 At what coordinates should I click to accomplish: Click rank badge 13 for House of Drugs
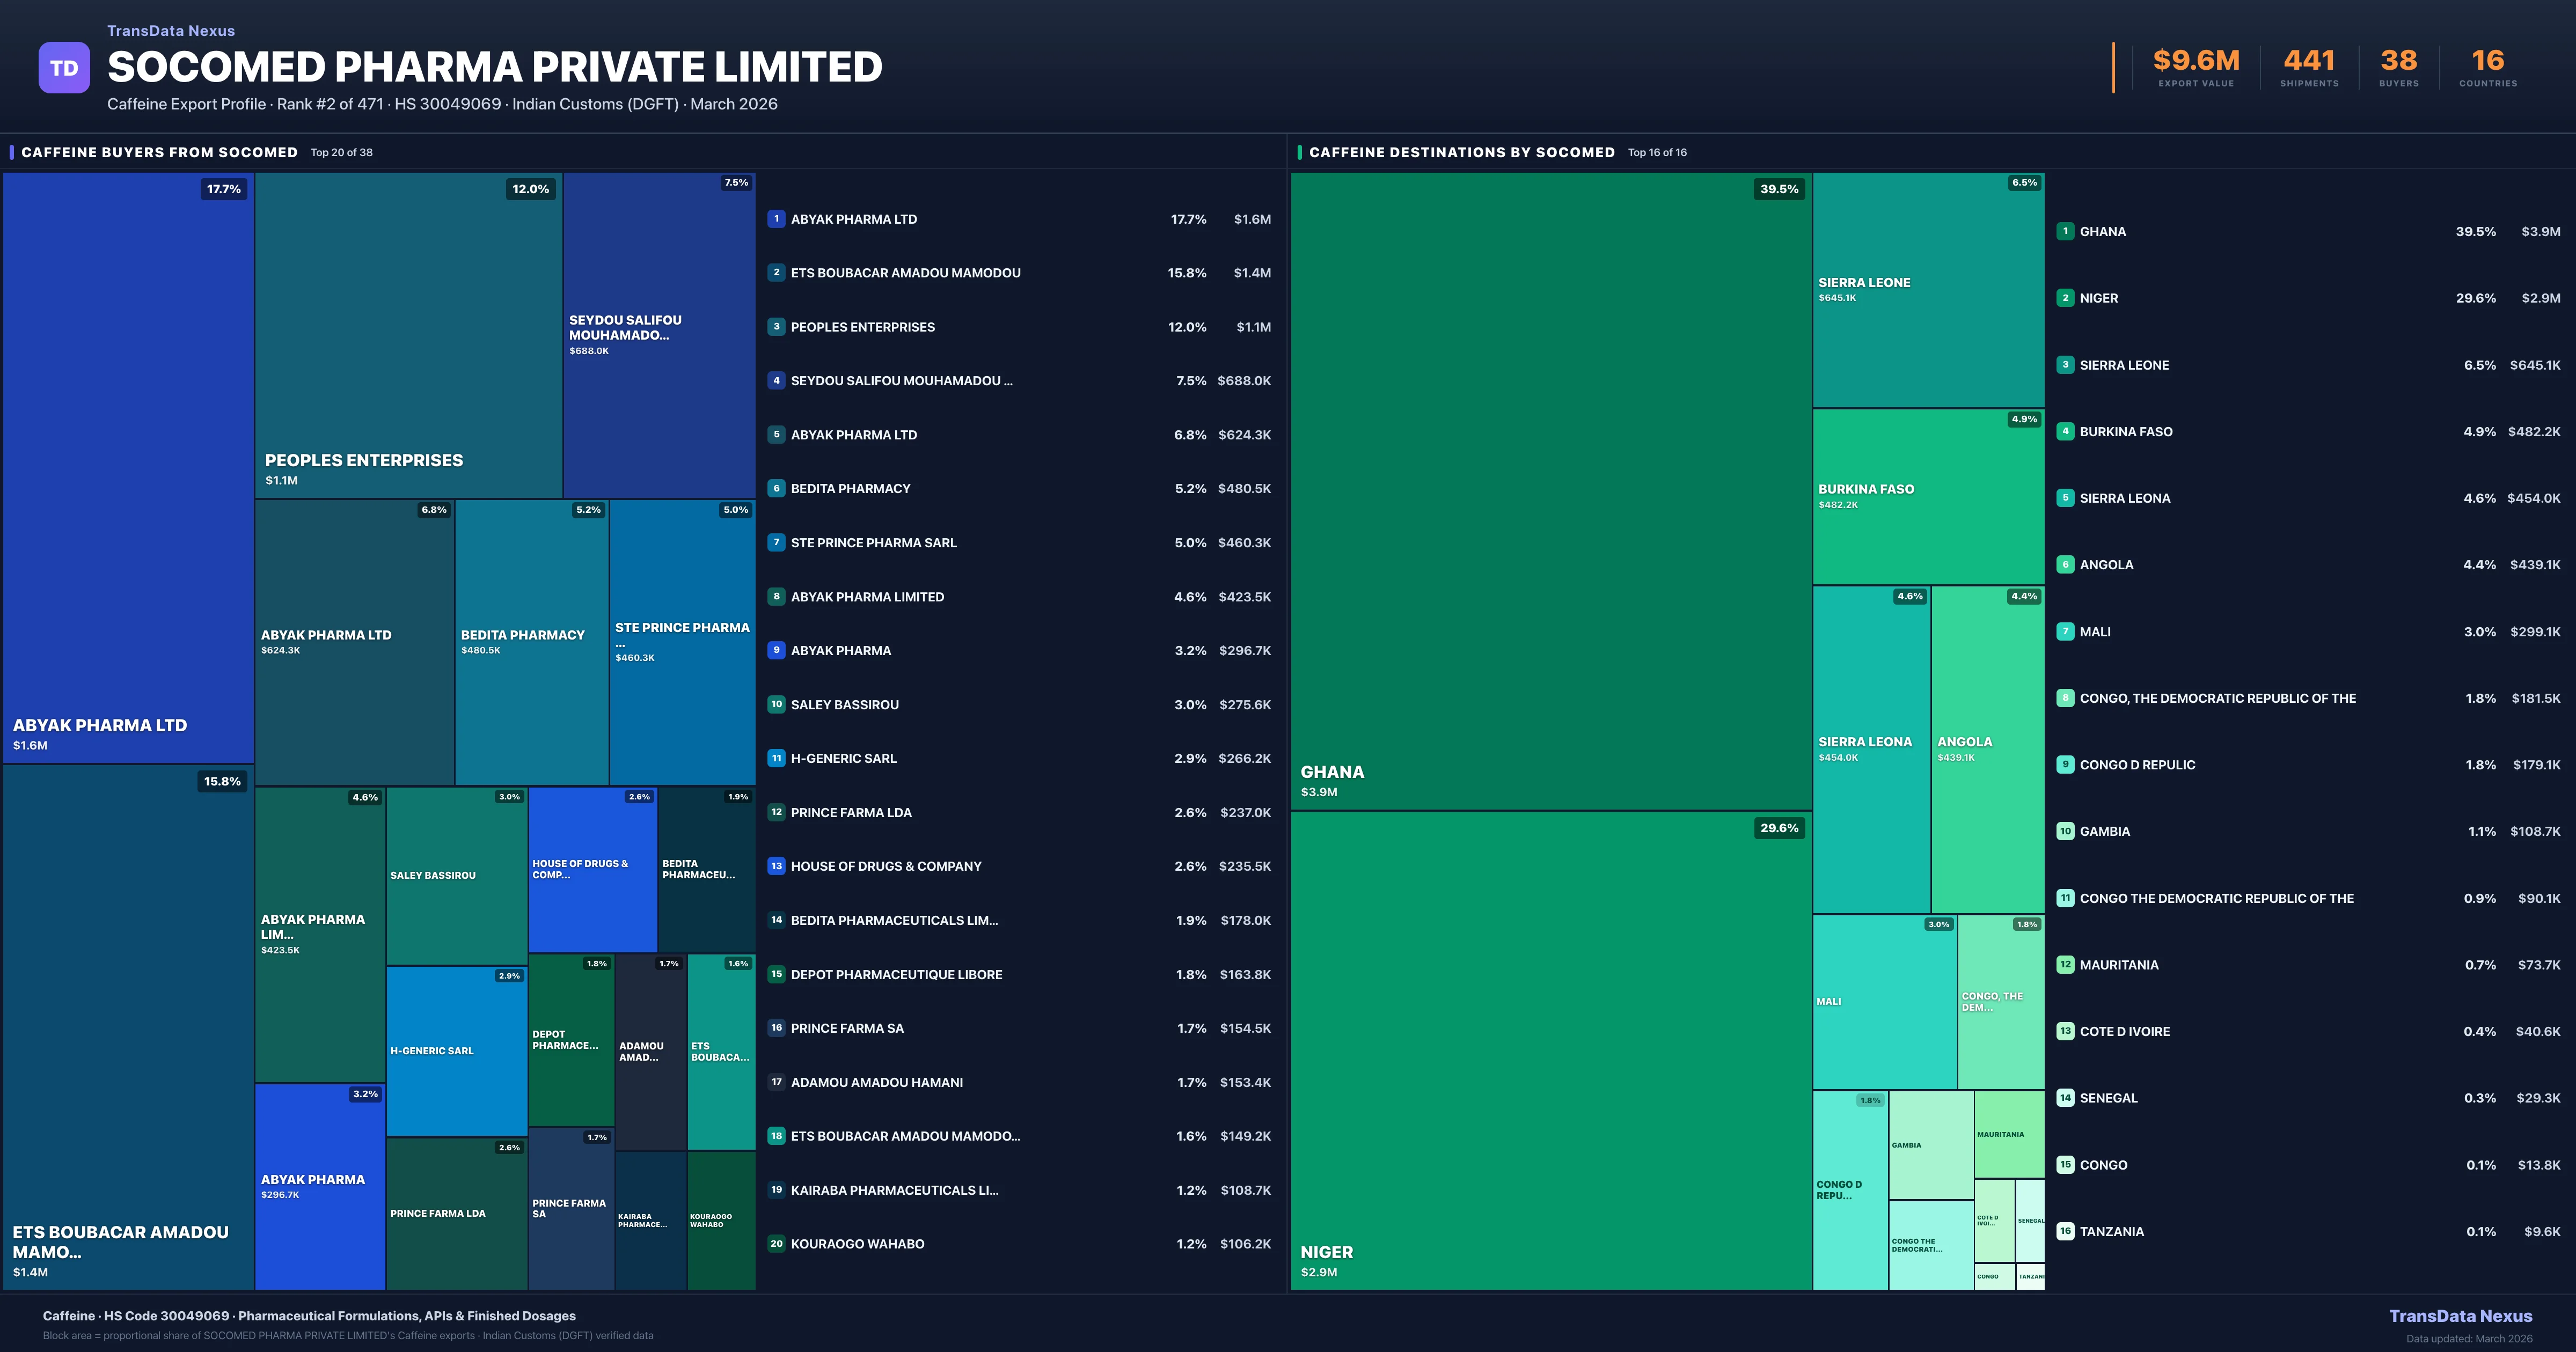click(776, 866)
